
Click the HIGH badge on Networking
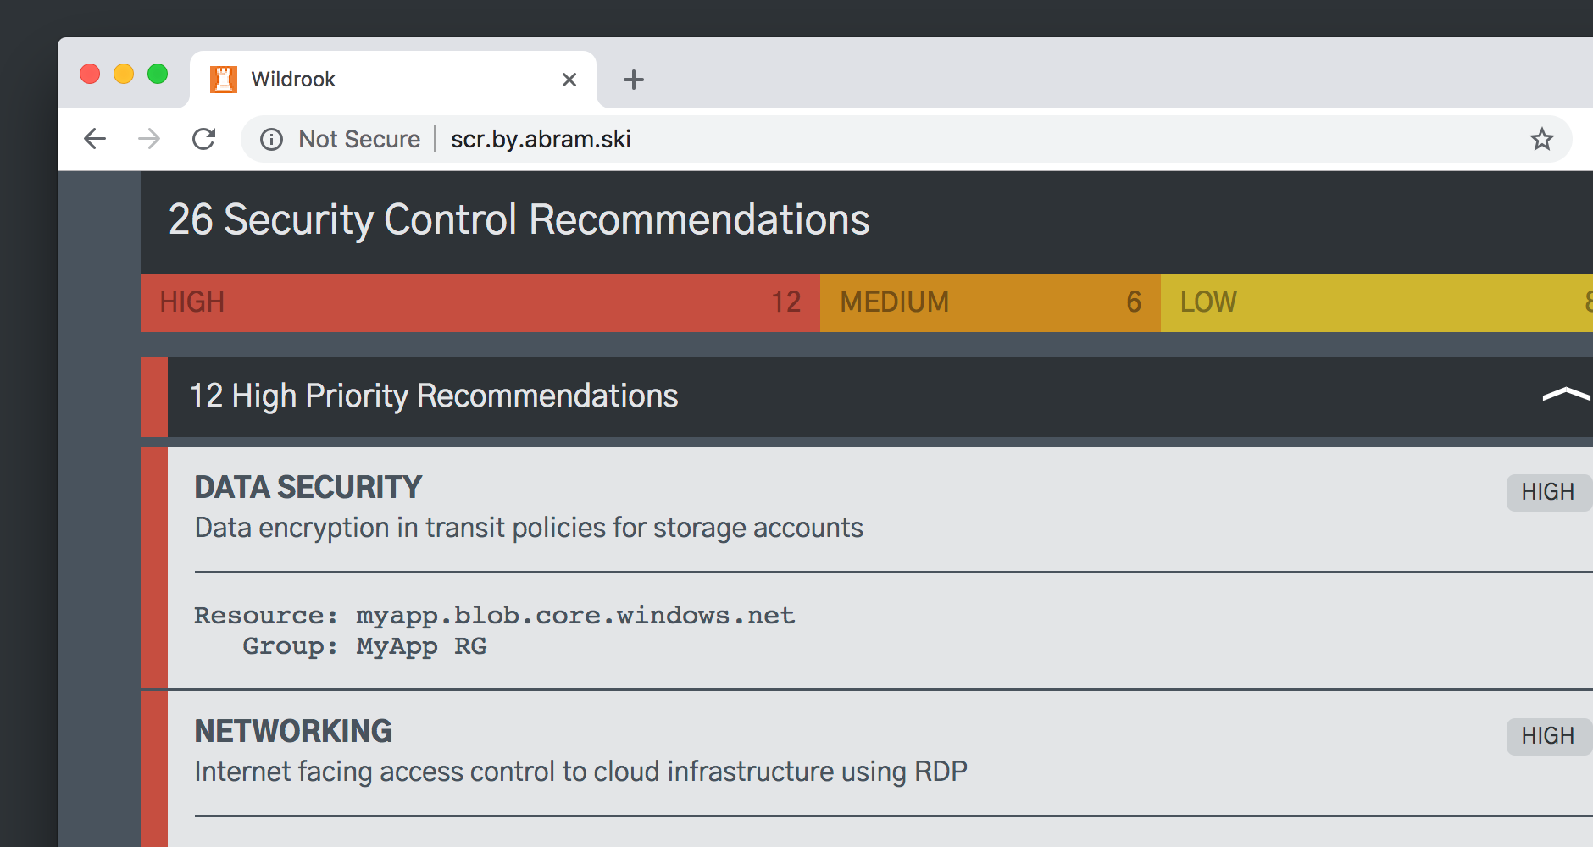[x=1548, y=736]
